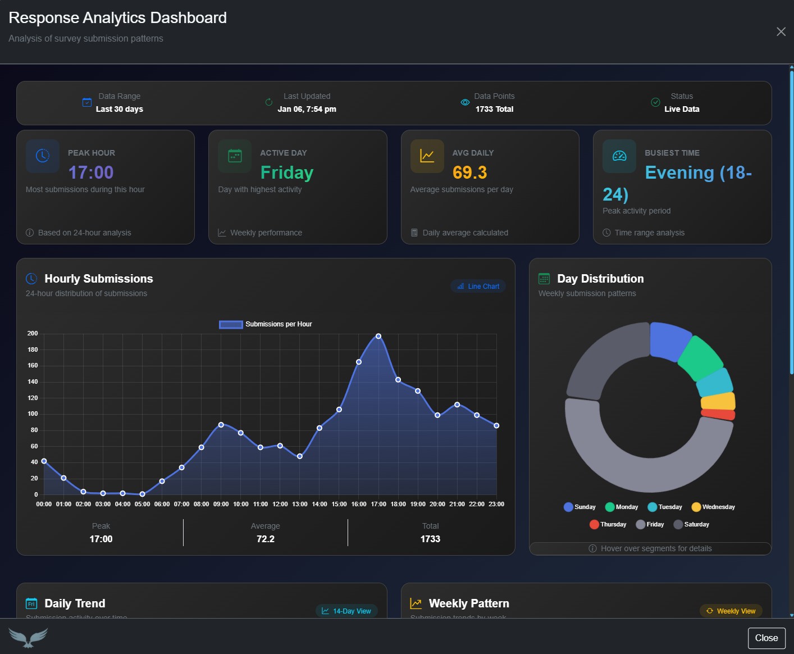Toggle Sunday in the donut chart legend

pyautogui.click(x=579, y=507)
